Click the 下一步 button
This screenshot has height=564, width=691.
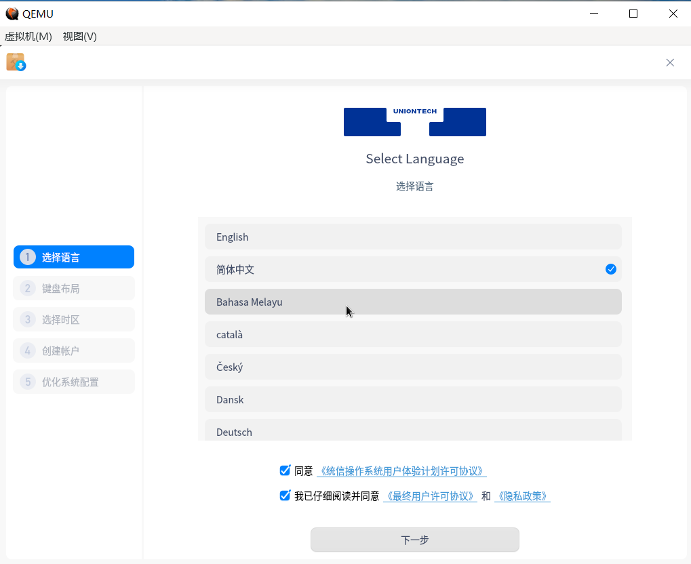(415, 540)
